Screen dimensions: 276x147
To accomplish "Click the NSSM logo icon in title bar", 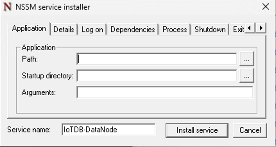I will tap(7, 7).
